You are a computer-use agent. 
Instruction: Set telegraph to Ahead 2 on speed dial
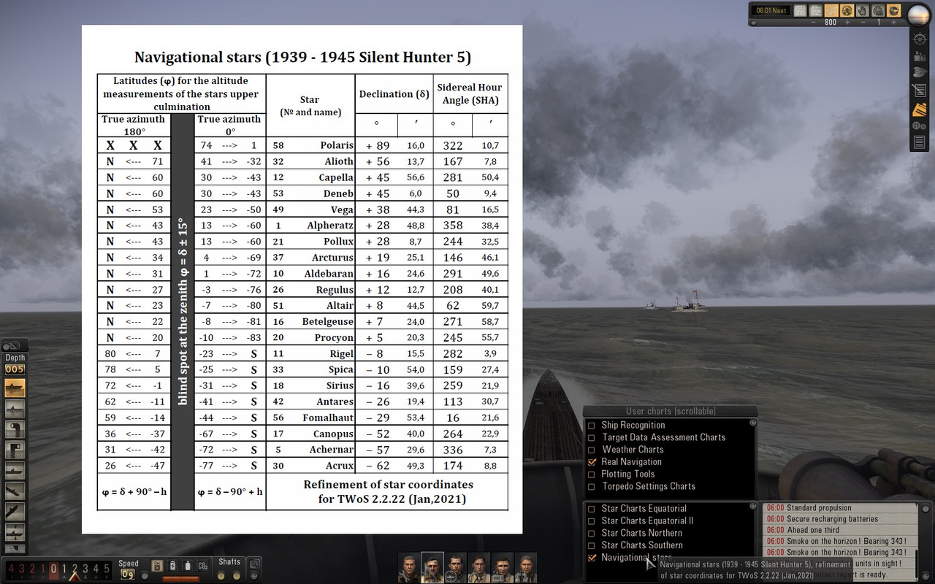click(x=75, y=569)
